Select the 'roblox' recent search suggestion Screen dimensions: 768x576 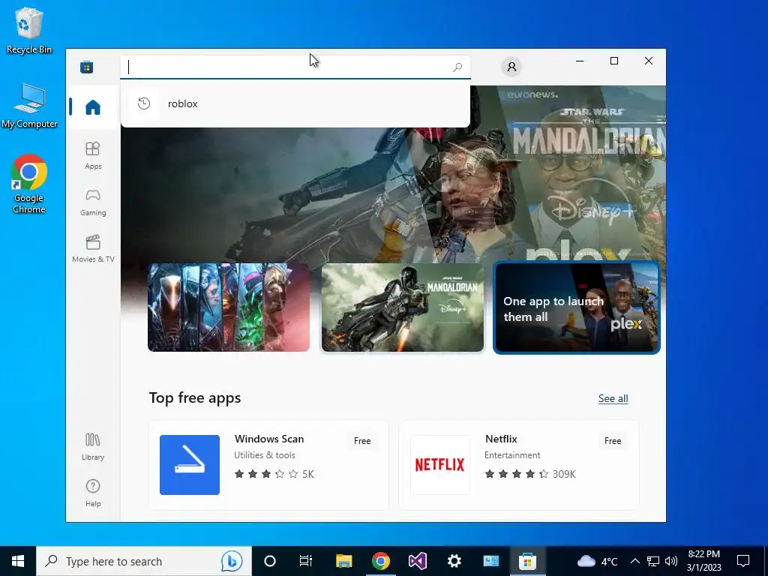click(295, 103)
